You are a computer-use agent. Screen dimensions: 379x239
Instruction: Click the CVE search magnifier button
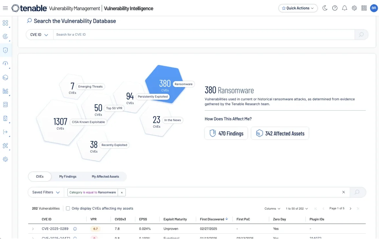[x=362, y=35]
